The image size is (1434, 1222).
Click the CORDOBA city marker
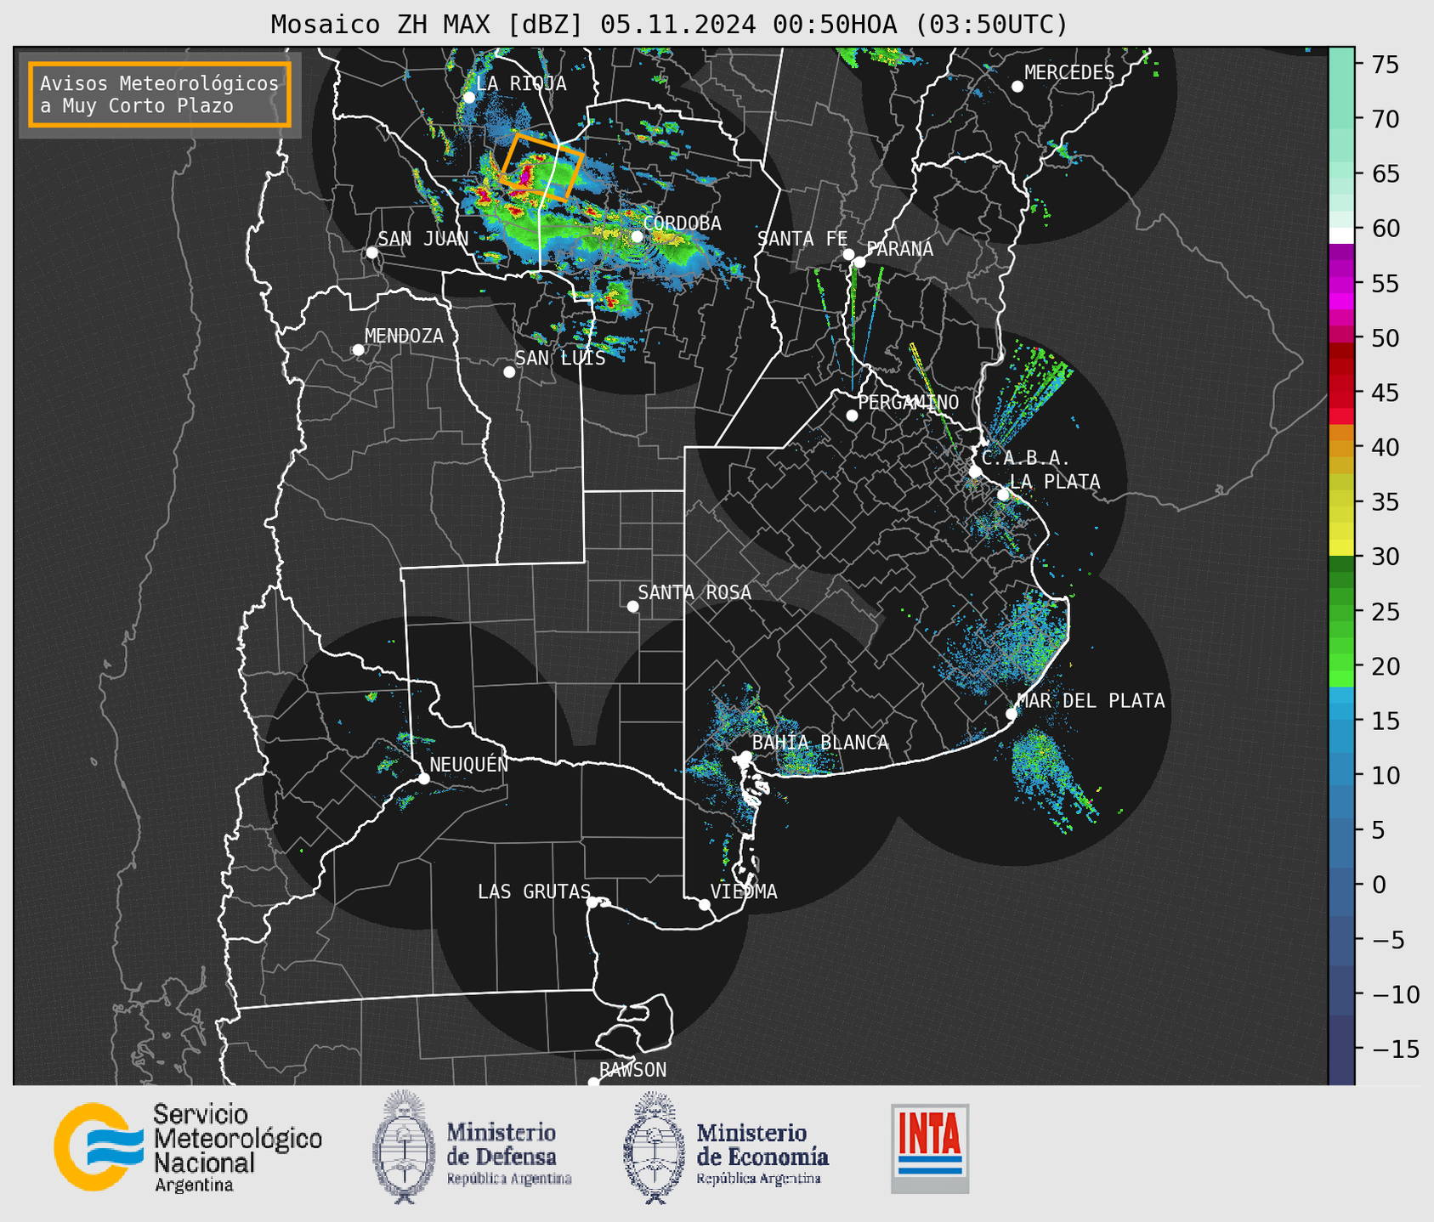click(637, 236)
